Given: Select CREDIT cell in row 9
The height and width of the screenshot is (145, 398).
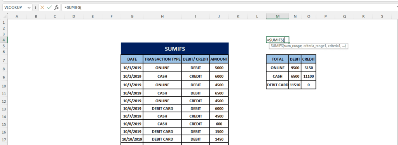Looking at the screenshot, I should tap(196, 76).
